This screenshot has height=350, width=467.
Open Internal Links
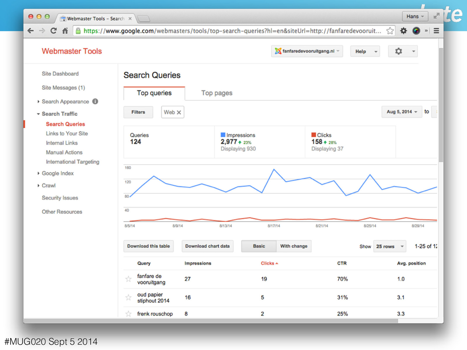pyautogui.click(x=62, y=143)
